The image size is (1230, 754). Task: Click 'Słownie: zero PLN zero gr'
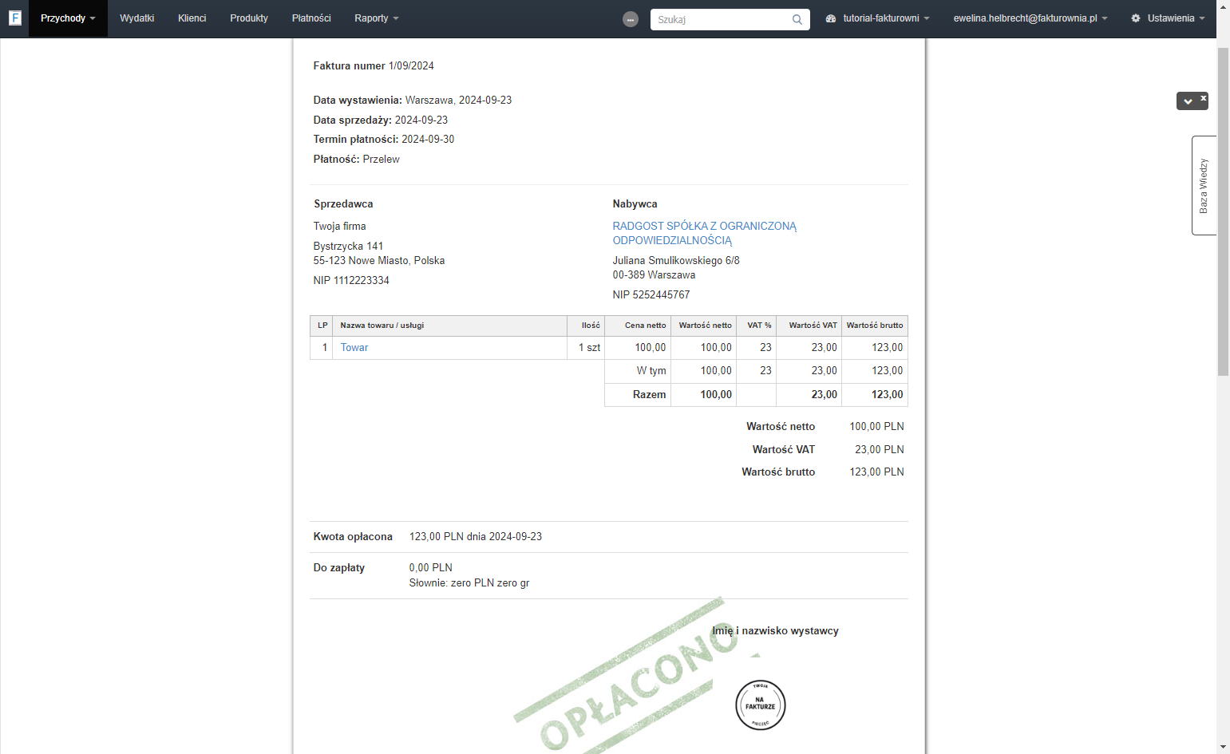469,583
